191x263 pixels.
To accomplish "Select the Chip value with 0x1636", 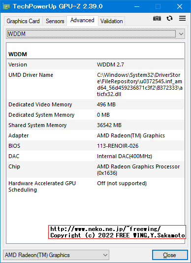I will (x=138, y=170).
